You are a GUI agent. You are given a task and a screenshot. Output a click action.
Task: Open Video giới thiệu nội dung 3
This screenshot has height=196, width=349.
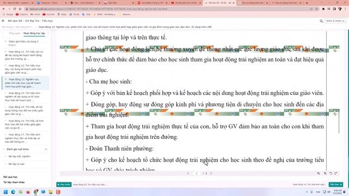pos(23,43)
